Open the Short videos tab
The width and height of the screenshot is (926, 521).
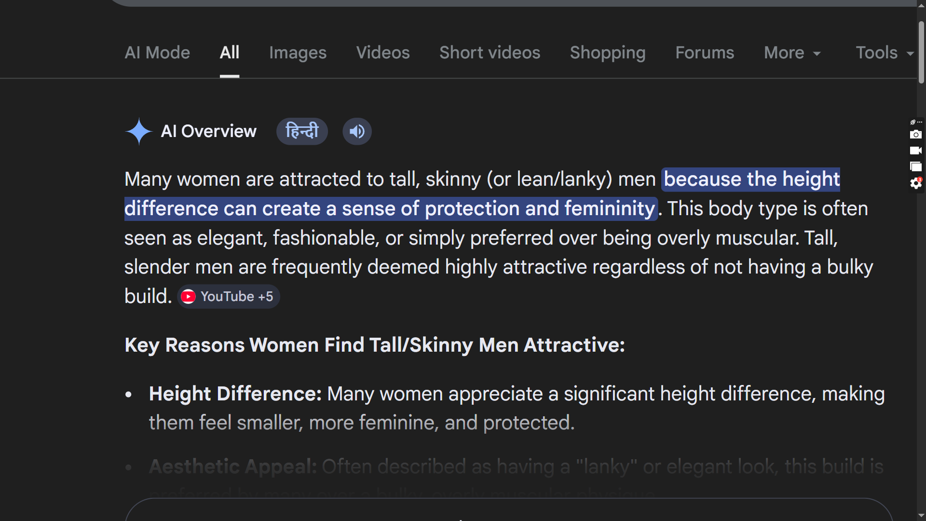pos(490,53)
